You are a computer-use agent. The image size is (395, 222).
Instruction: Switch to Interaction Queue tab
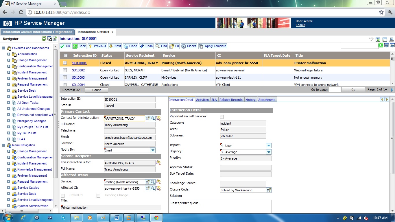tap(38, 32)
